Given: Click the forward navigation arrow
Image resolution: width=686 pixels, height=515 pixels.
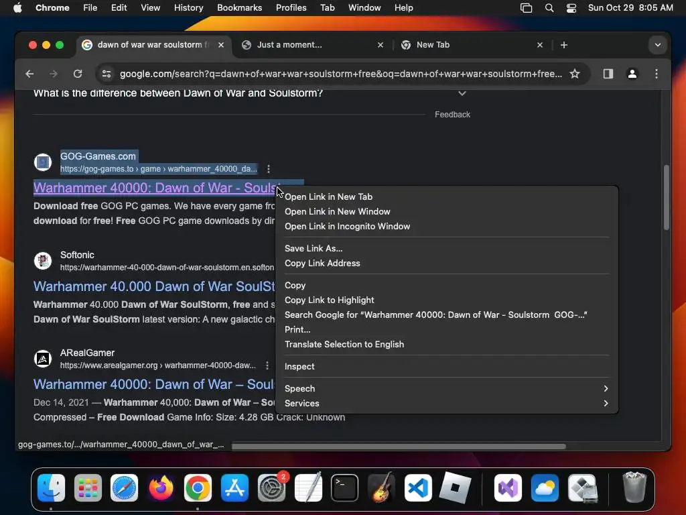Looking at the screenshot, I should [54, 74].
